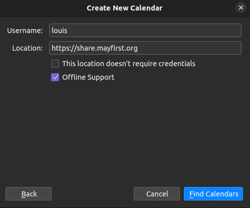
Task: Close the Create New Calendar dialog
Action: tap(241, 8)
